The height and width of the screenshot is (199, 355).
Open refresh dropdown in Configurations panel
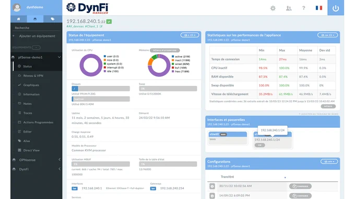click(329, 162)
